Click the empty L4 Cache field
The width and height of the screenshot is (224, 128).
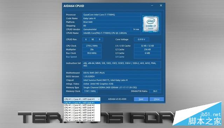pyautogui.click(x=147, y=57)
